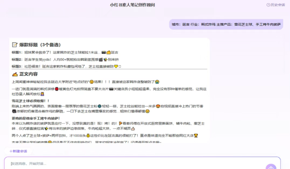Click the money bag emoji after 才100出头
The height and width of the screenshot is (169, 290).
(88, 135)
